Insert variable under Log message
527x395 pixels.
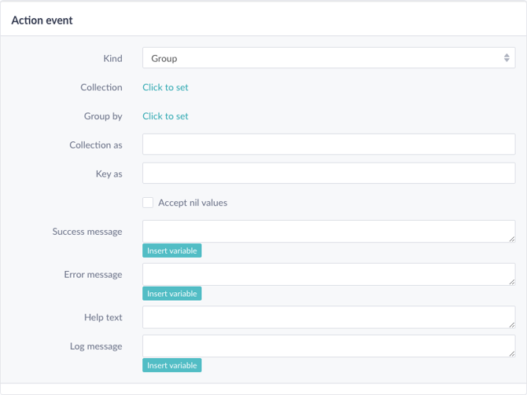(172, 365)
